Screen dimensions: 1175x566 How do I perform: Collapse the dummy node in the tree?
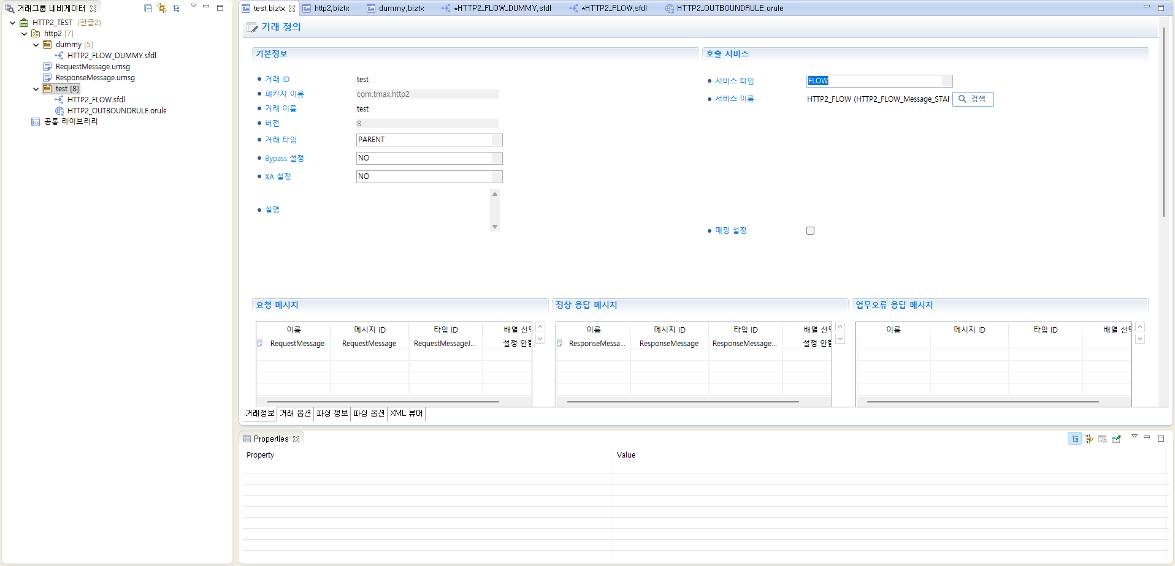(x=36, y=44)
